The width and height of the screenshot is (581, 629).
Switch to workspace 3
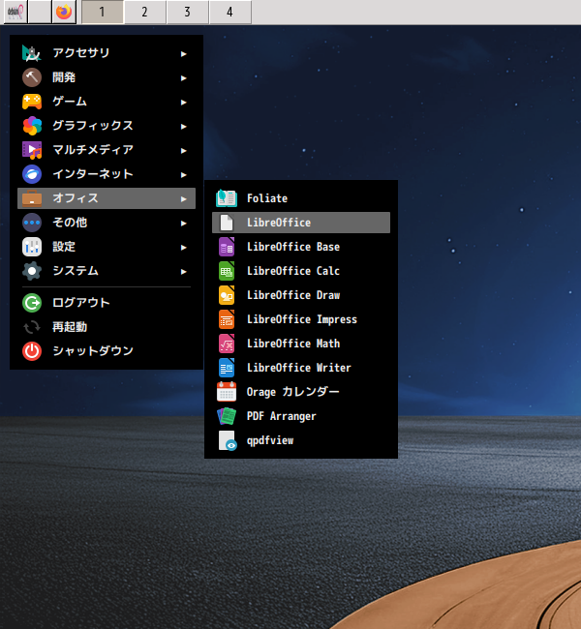[x=188, y=12]
